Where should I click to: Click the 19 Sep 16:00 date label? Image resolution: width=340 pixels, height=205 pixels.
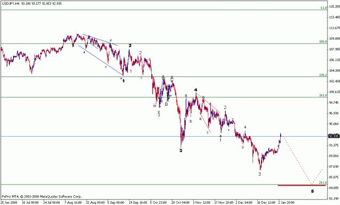point(138,203)
